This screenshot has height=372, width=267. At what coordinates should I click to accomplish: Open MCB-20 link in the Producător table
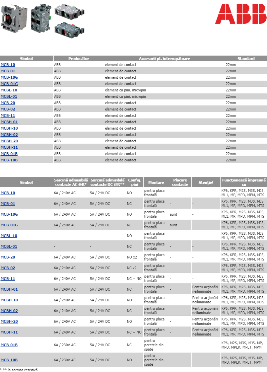click(x=8, y=103)
